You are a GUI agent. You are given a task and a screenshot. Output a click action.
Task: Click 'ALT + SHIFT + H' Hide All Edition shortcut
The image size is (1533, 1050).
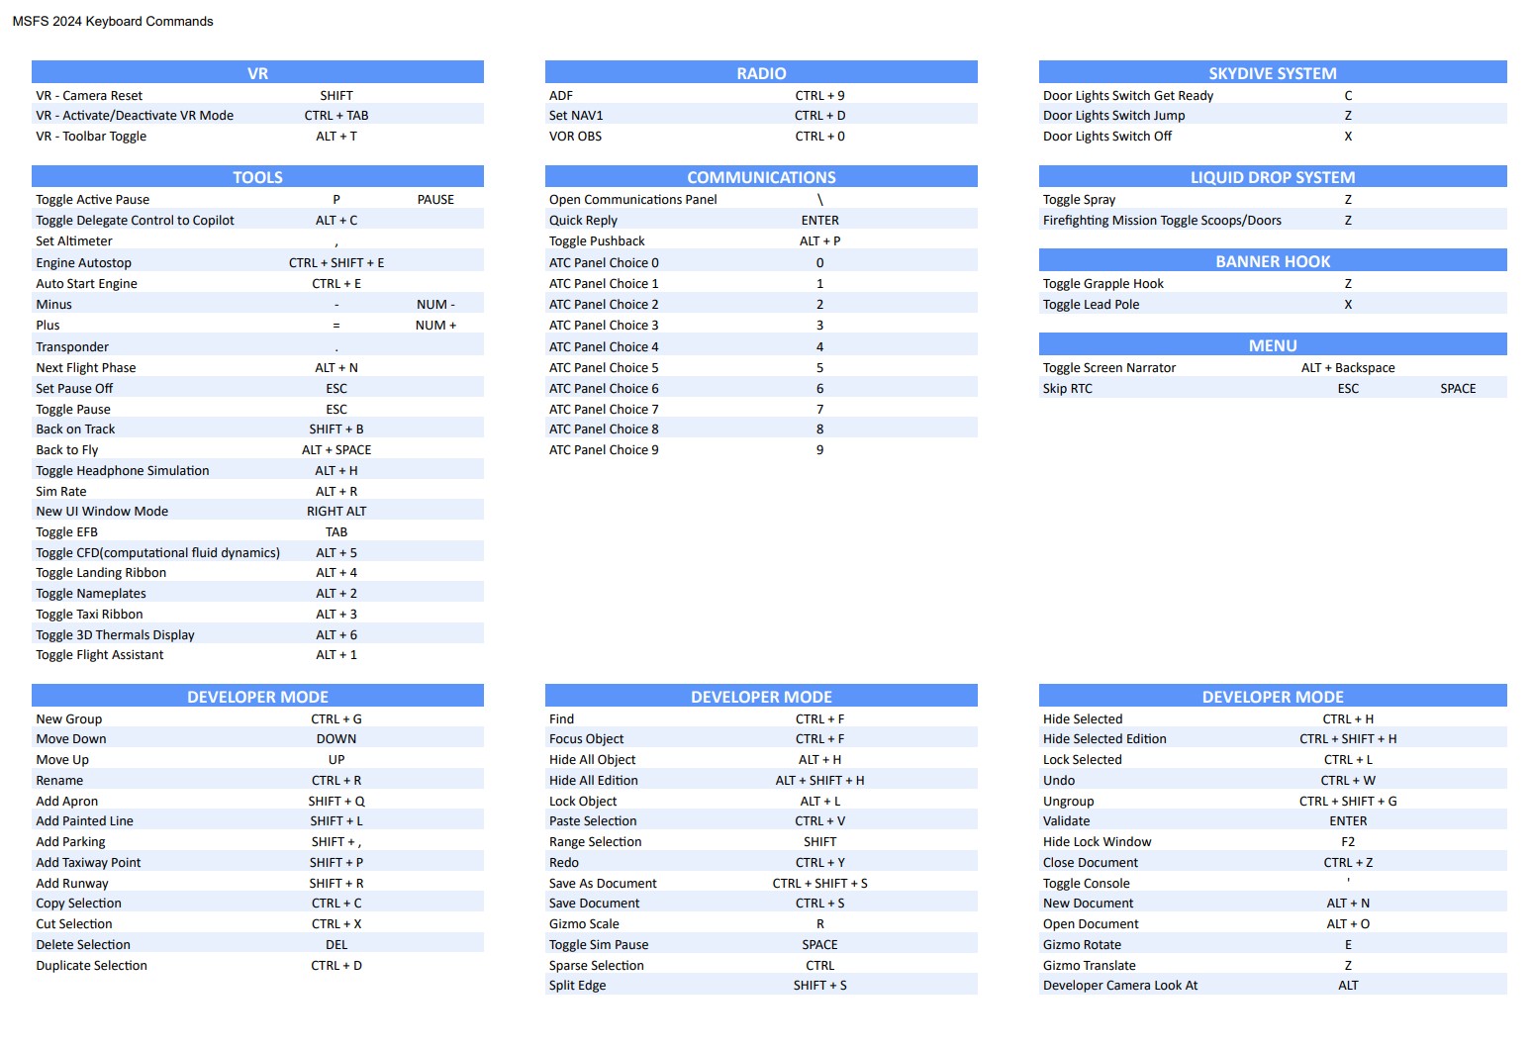(819, 781)
